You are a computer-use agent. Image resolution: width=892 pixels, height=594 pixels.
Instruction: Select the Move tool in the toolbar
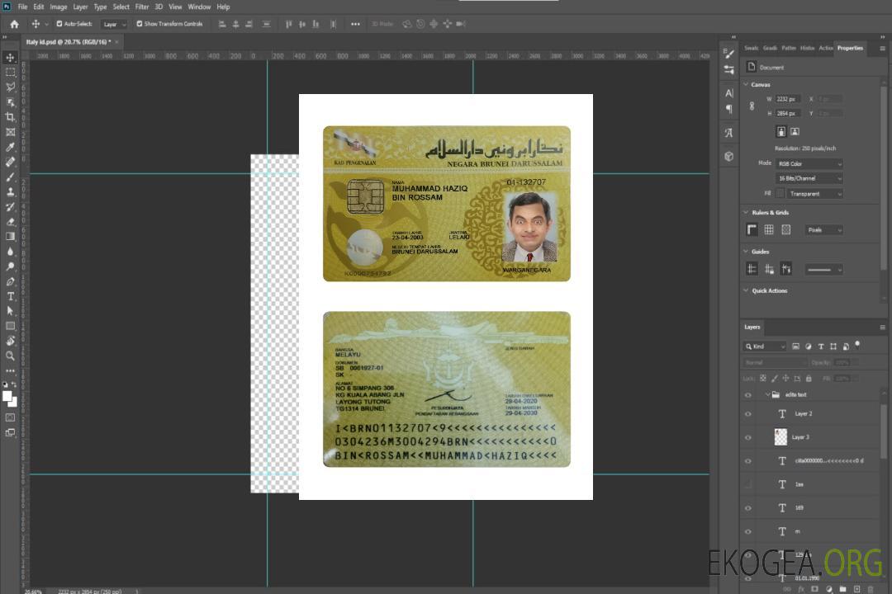coord(10,58)
